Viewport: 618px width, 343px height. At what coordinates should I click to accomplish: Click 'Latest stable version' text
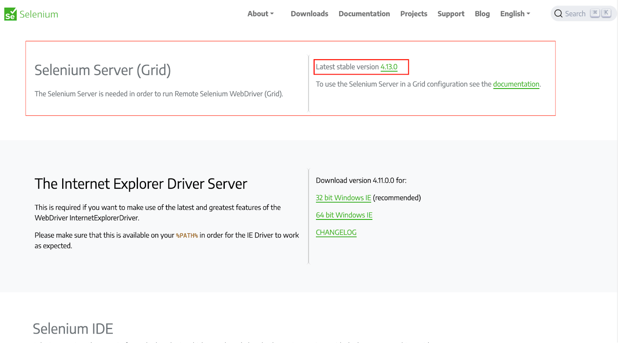click(347, 67)
